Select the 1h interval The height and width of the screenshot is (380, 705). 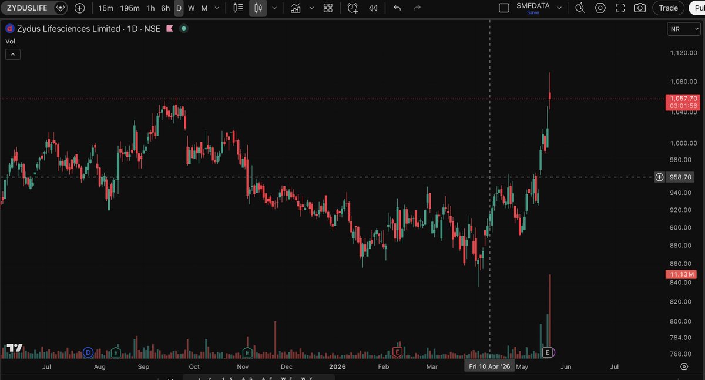pos(151,8)
